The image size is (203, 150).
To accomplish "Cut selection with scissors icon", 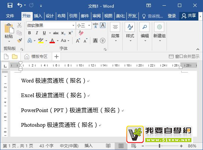I will point(19,25).
